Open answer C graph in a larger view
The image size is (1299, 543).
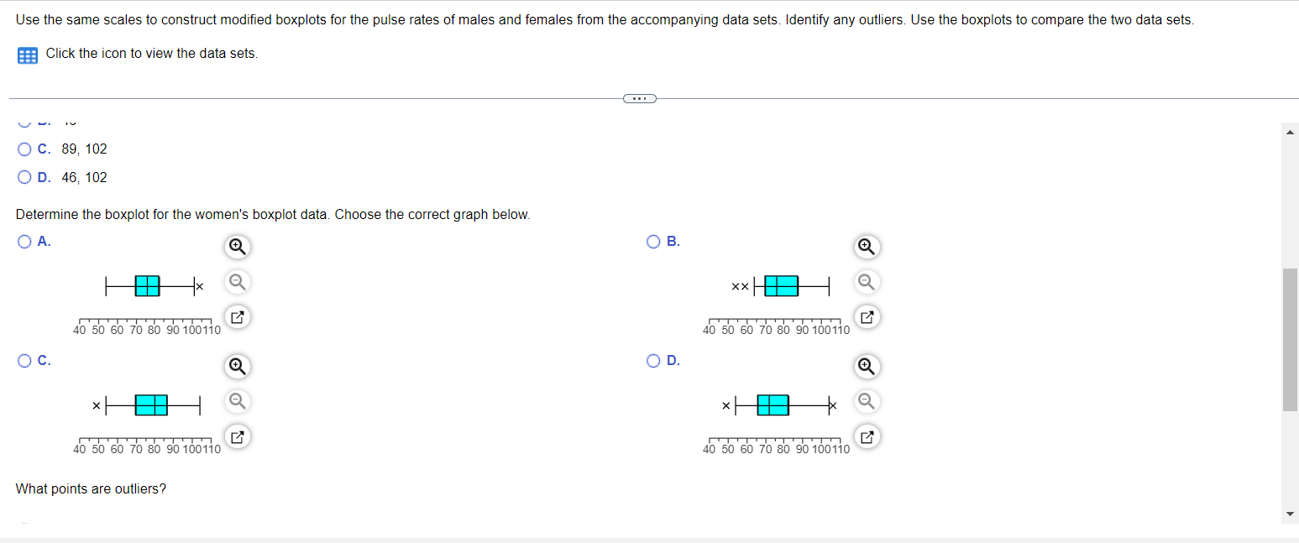pyautogui.click(x=237, y=436)
